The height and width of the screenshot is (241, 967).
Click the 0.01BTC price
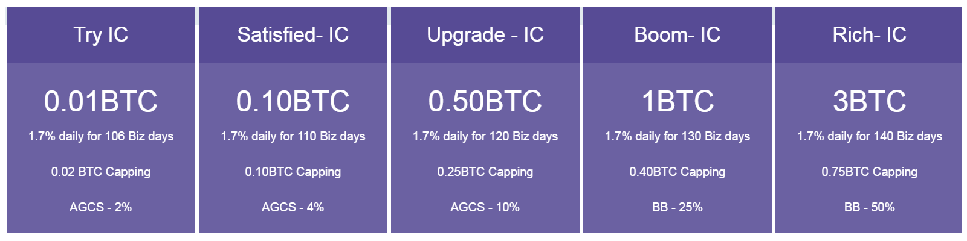pos(101,101)
